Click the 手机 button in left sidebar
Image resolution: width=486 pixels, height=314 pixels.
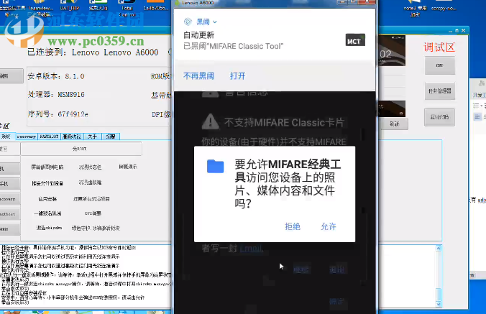[x=10, y=184]
